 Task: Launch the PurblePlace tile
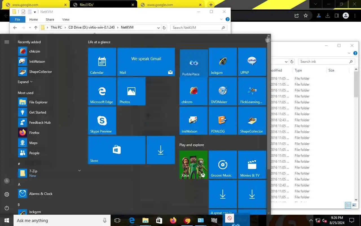pyautogui.click(x=194, y=63)
